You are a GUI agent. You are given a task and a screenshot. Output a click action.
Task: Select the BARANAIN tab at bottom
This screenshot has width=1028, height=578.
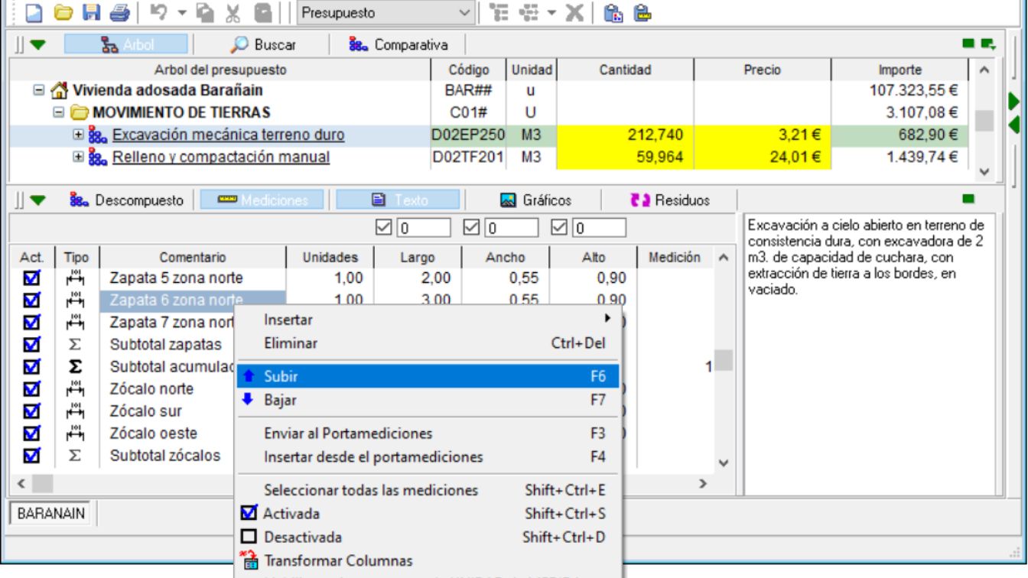50,512
